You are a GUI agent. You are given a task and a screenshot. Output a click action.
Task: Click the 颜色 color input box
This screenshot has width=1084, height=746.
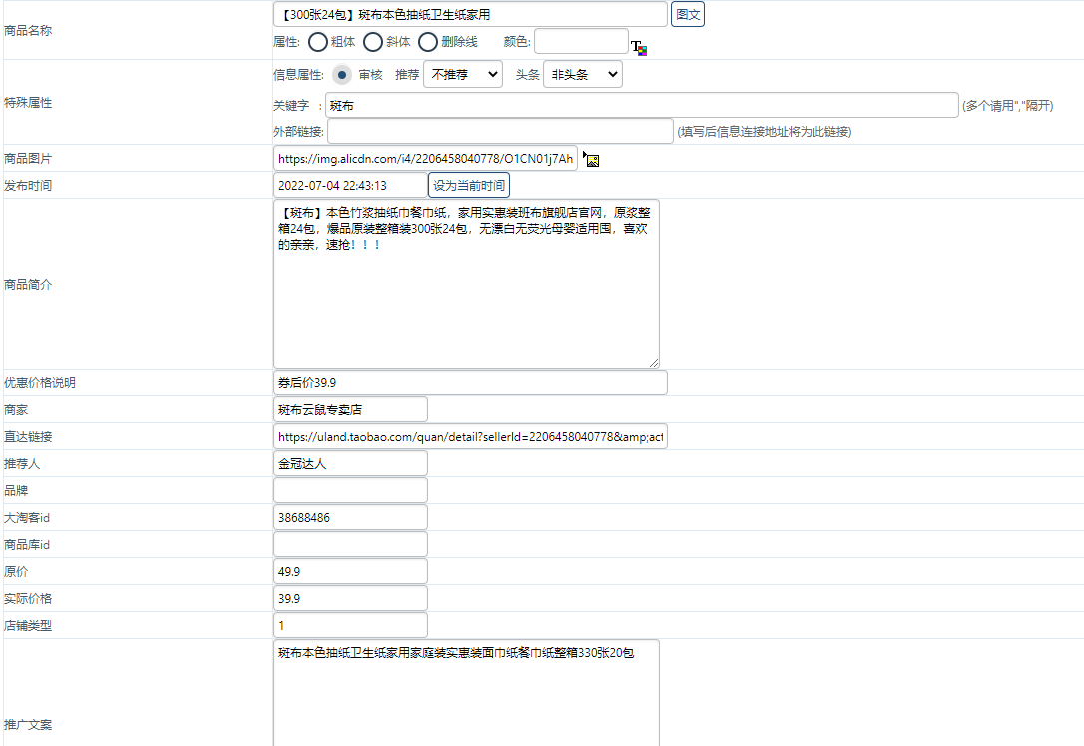coord(581,42)
